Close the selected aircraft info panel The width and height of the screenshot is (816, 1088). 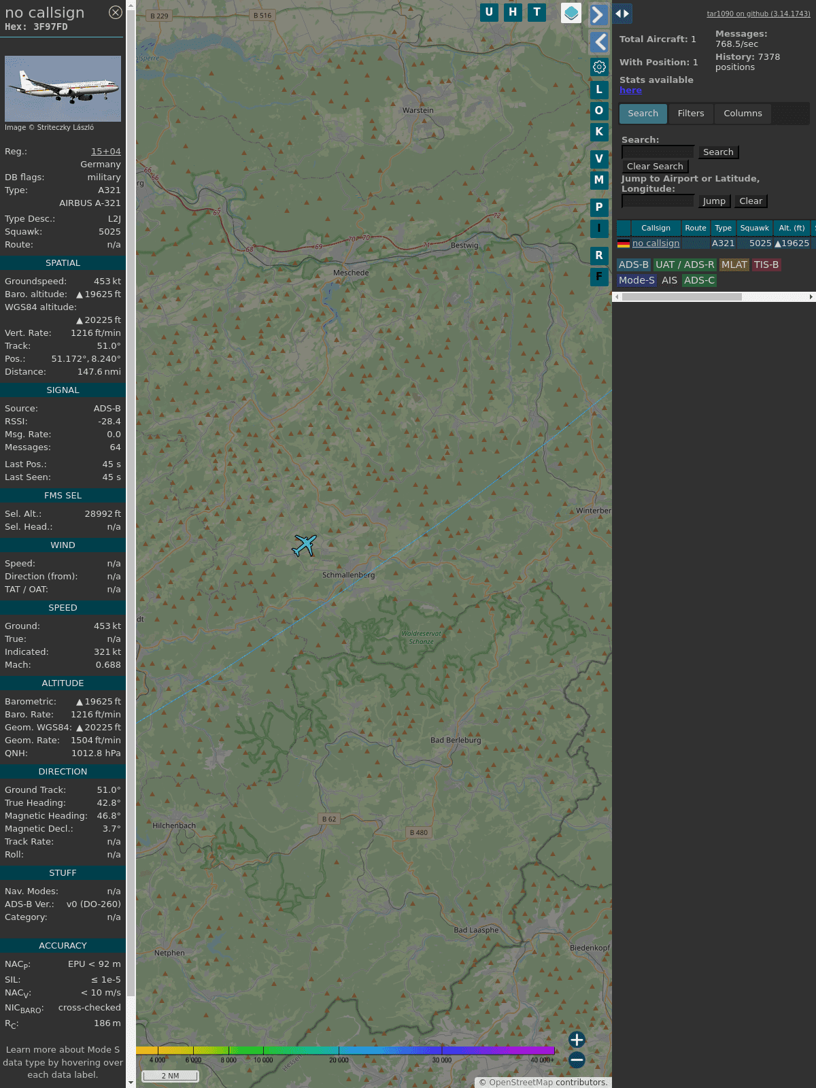coord(116,12)
